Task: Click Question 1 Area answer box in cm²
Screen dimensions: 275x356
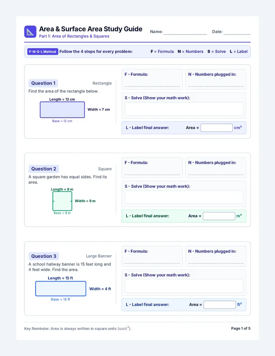Action: point(217,128)
